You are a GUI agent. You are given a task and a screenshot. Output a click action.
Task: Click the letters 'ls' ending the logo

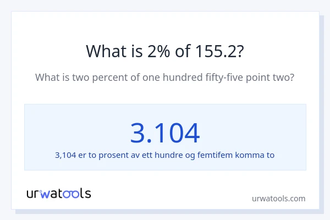click(86, 194)
